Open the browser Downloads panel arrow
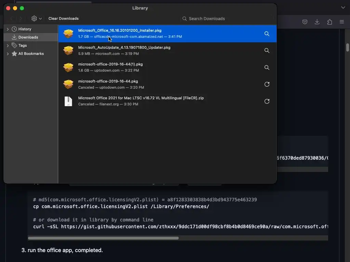Viewport: 350px width, 262px height. [317, 22]
